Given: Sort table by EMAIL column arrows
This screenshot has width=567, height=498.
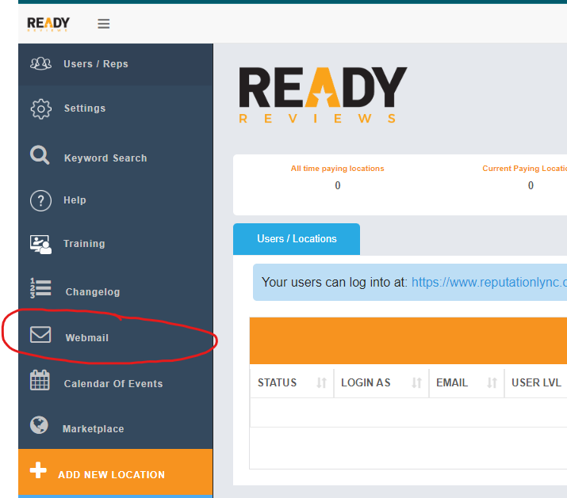Looking at the screenshot, I should [492, 383].
